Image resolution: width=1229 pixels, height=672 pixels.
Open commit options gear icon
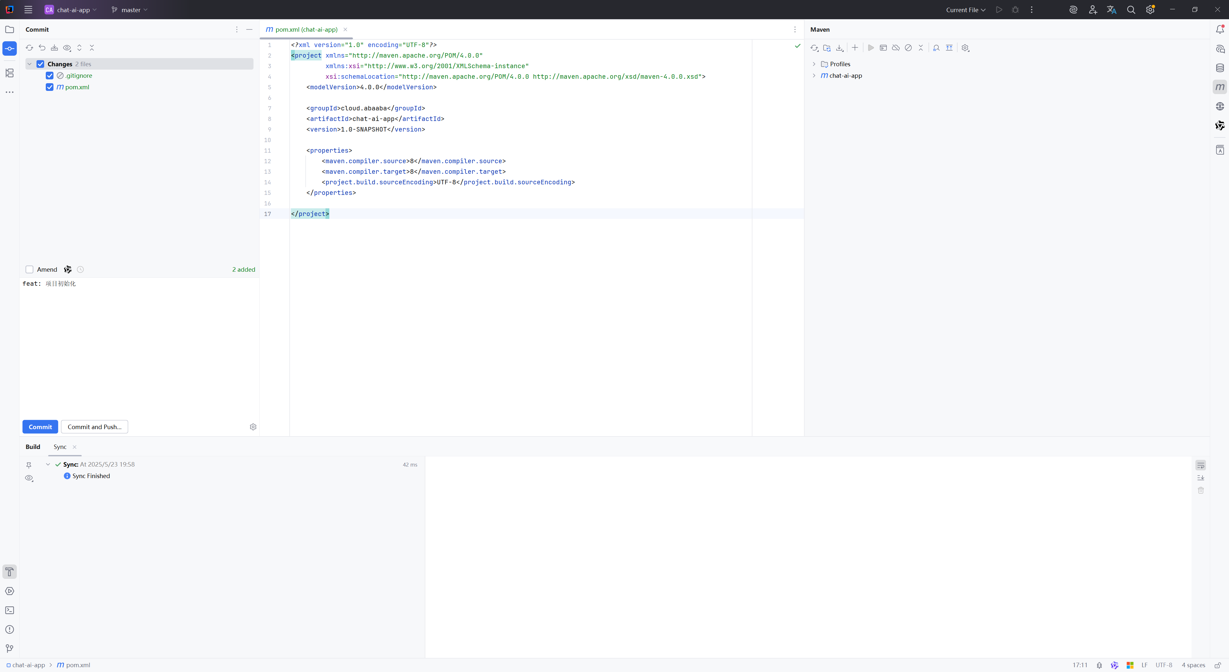253,427
